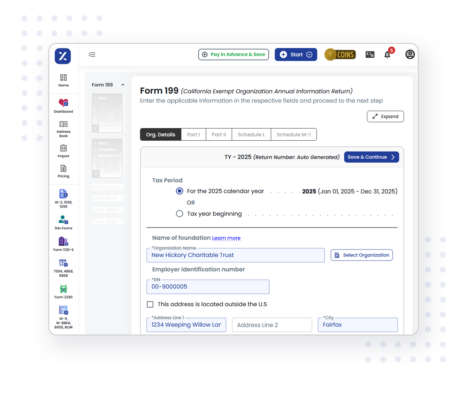This screenshot has width=457, height=394.
Task: Open the user profile account icon
Action: (410, 55)
